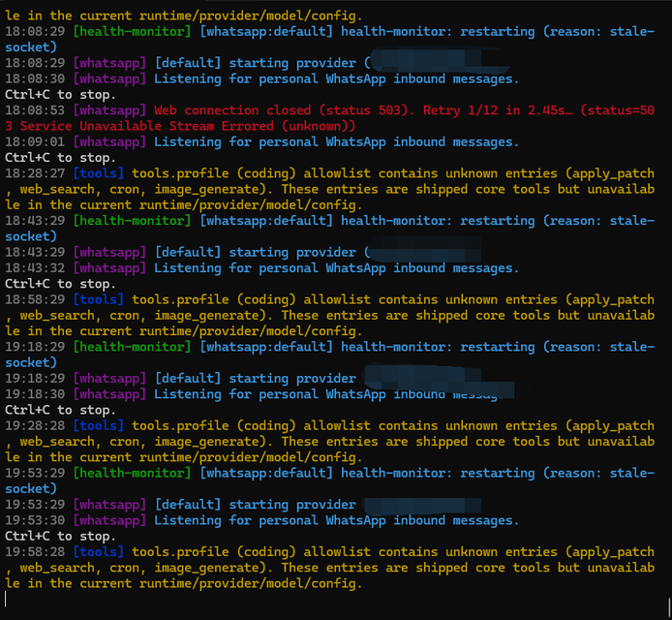The image size is (672, 620).
Task: Click the 19:53:30 timestamp
Action: pyautogui.click(x=35, y=520)
